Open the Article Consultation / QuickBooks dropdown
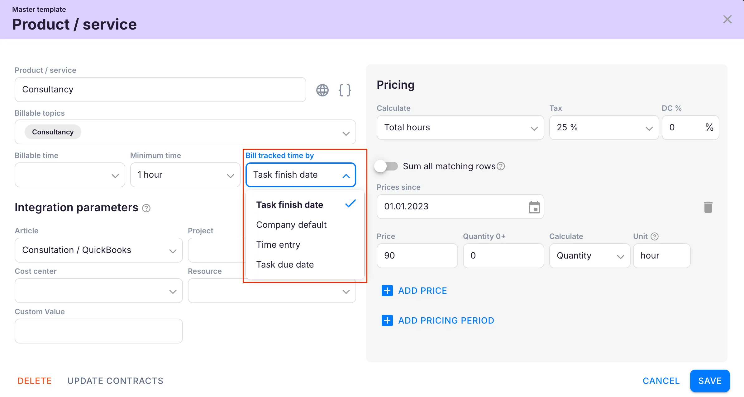Viewport: 744px width, 397px height. (98, 250)
